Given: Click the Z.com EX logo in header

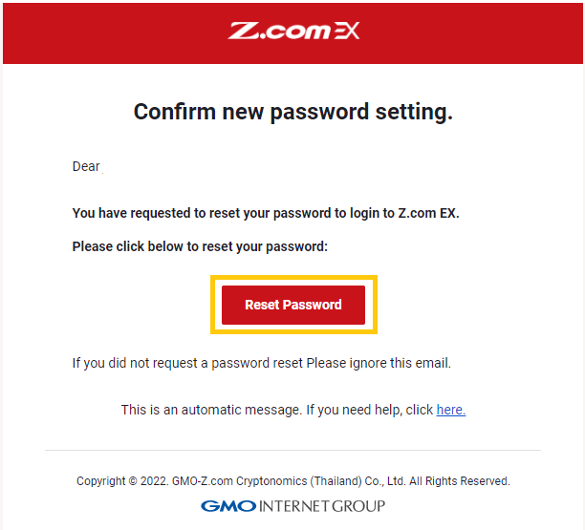Looking at the screenshot, I should [x=293, y=32].
